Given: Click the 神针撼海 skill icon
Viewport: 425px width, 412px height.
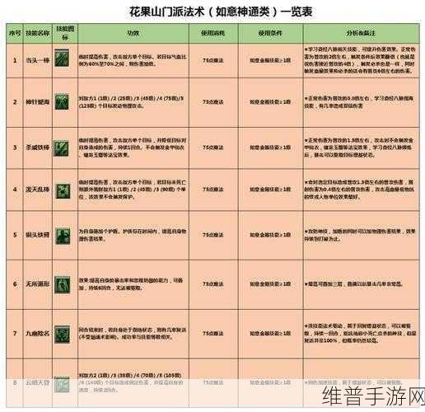Looking at the screenshot, I should pos(62,101).
